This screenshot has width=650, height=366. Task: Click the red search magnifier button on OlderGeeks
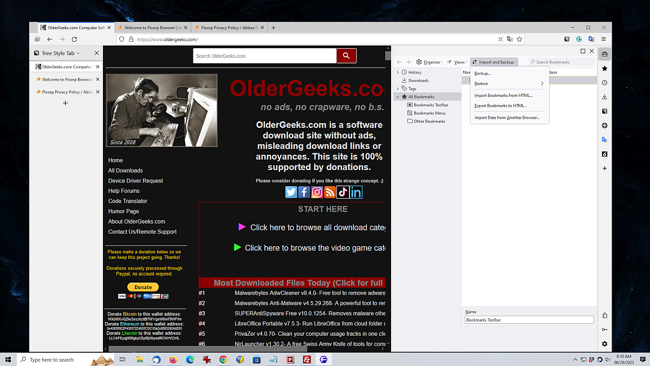[346, 56]
